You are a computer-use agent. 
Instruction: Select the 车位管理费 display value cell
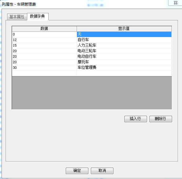tap(124, 68)
